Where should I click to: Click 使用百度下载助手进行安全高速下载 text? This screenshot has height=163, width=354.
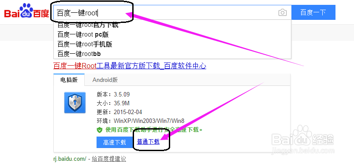154,130
